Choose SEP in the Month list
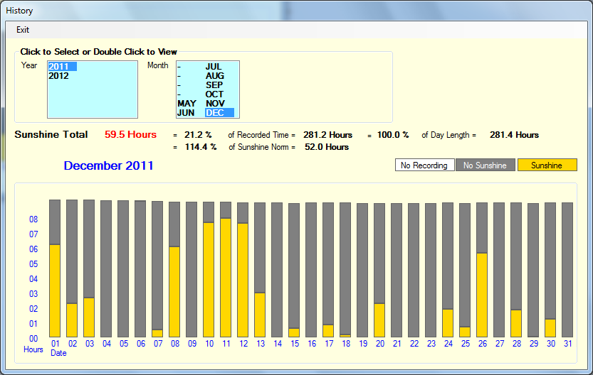The width and height of the screenshot is (593, 375). (x=214, y=85)
